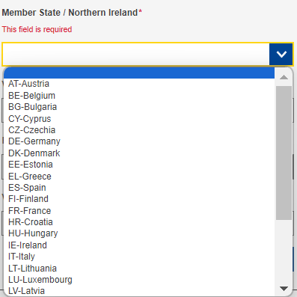Choose AT-Austria from the list
Image resolution: width=297 pixels, height=297 pixels.
(139, 84)
